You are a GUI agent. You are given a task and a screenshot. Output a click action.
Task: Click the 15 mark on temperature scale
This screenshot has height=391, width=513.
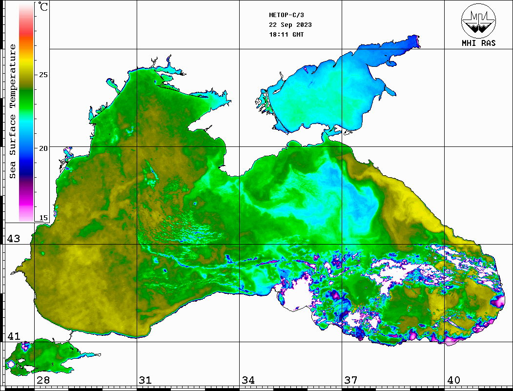coord(43,218)
